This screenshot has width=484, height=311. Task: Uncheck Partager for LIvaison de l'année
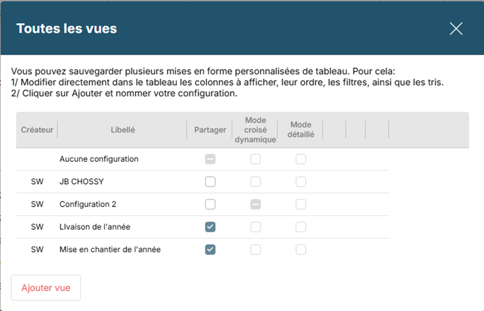210,227
